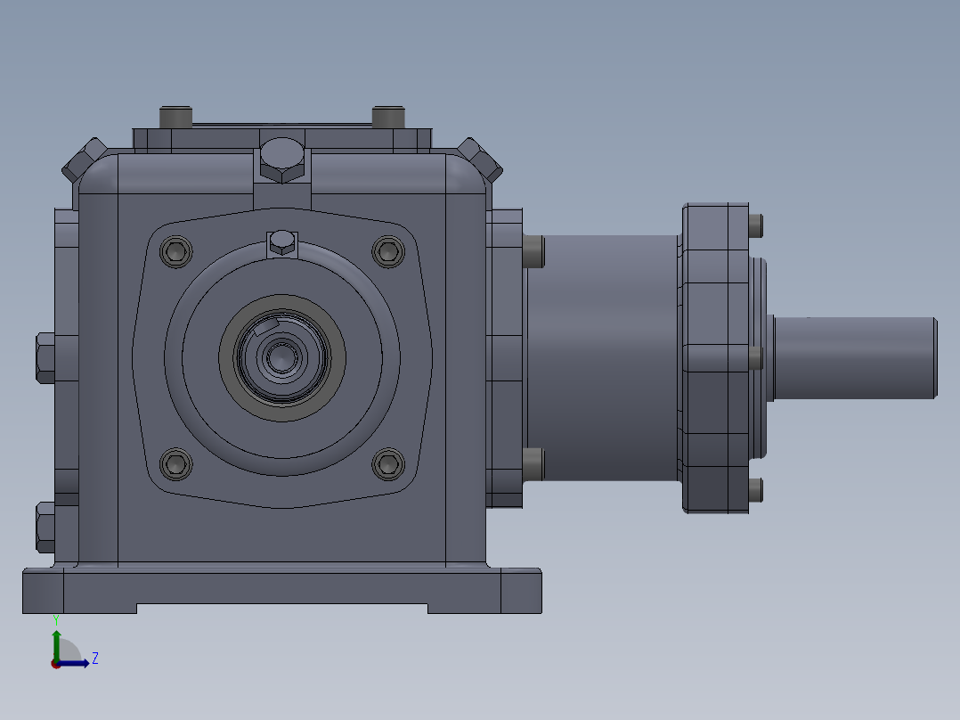Select the top-left socket bolt on the front cover
The height and width of the screenshot is (720, 960).
(176, 251)
